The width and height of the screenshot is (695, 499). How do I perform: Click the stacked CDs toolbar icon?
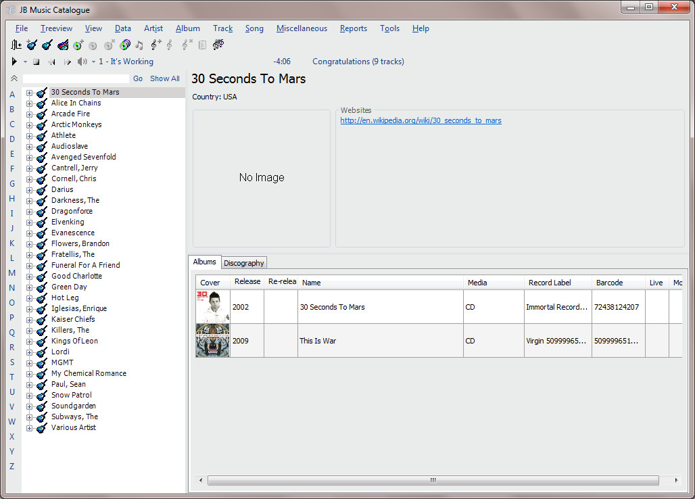tap(125, 45)
